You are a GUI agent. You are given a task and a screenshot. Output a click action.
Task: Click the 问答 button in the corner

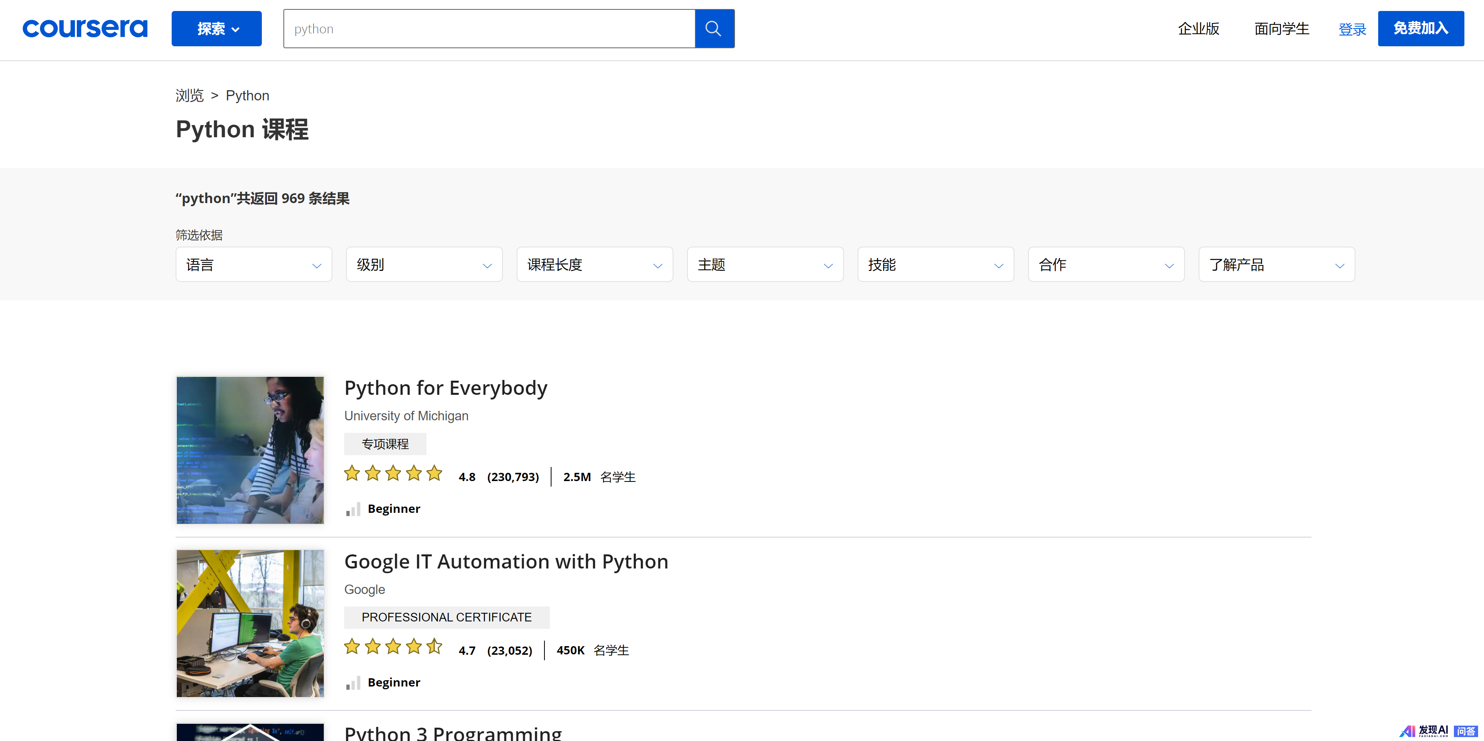[1466, 731]
